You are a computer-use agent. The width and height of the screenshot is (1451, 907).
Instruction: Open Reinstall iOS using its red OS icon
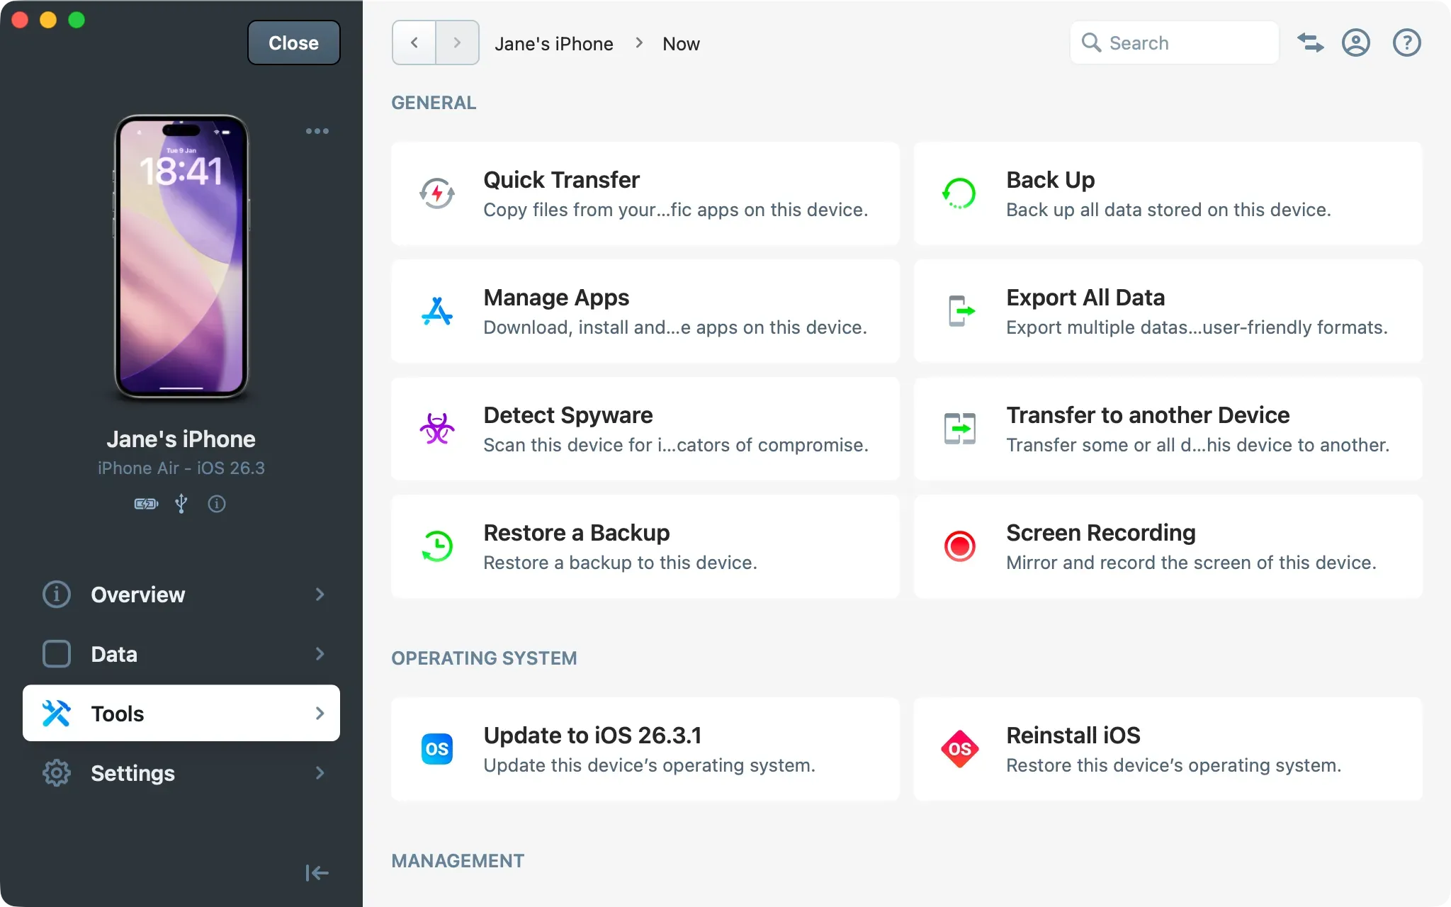tap(960, 749)
